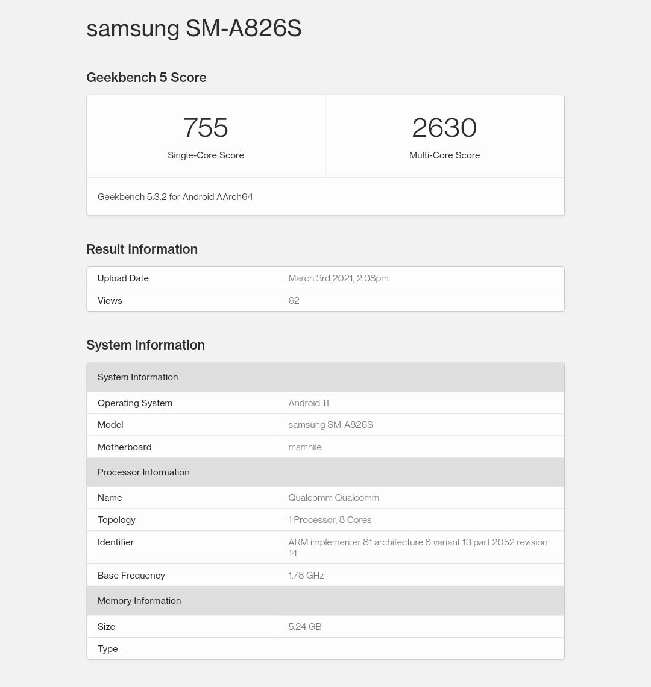
Task: Select the date March 3rd 2021, 2:08pm
Action: [x=338, y=278]
